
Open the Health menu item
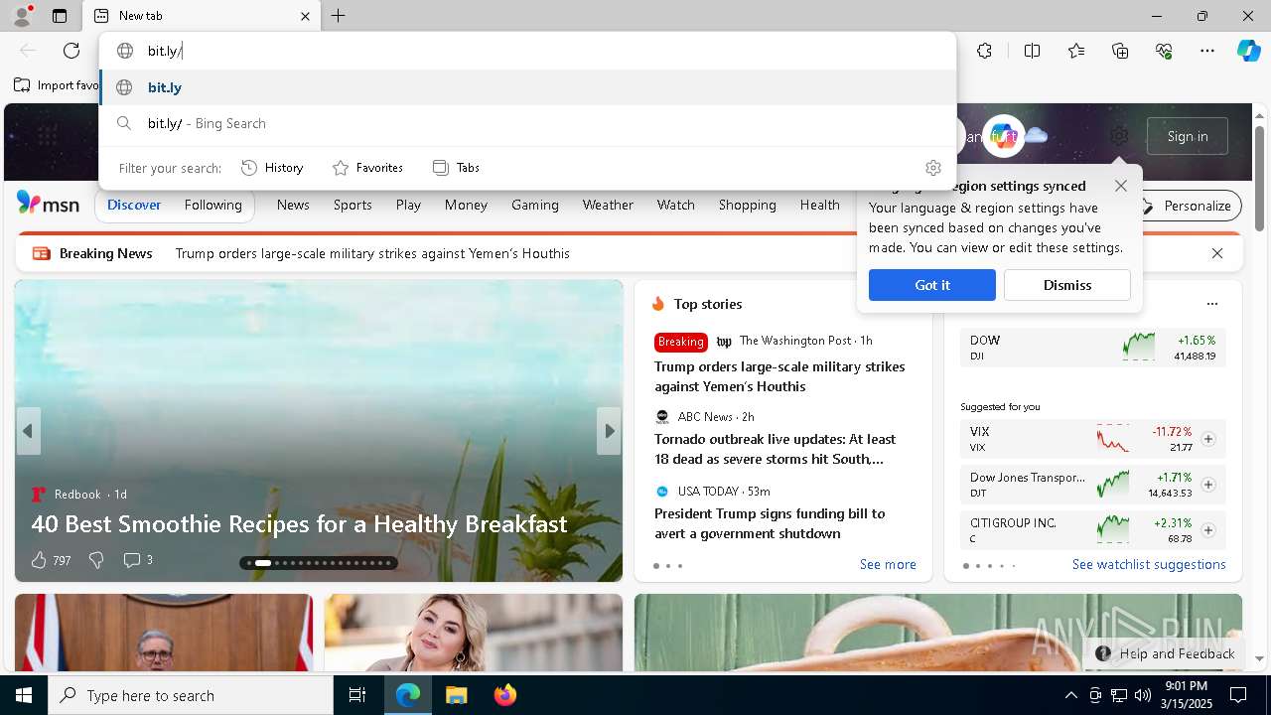pos(819,205)
